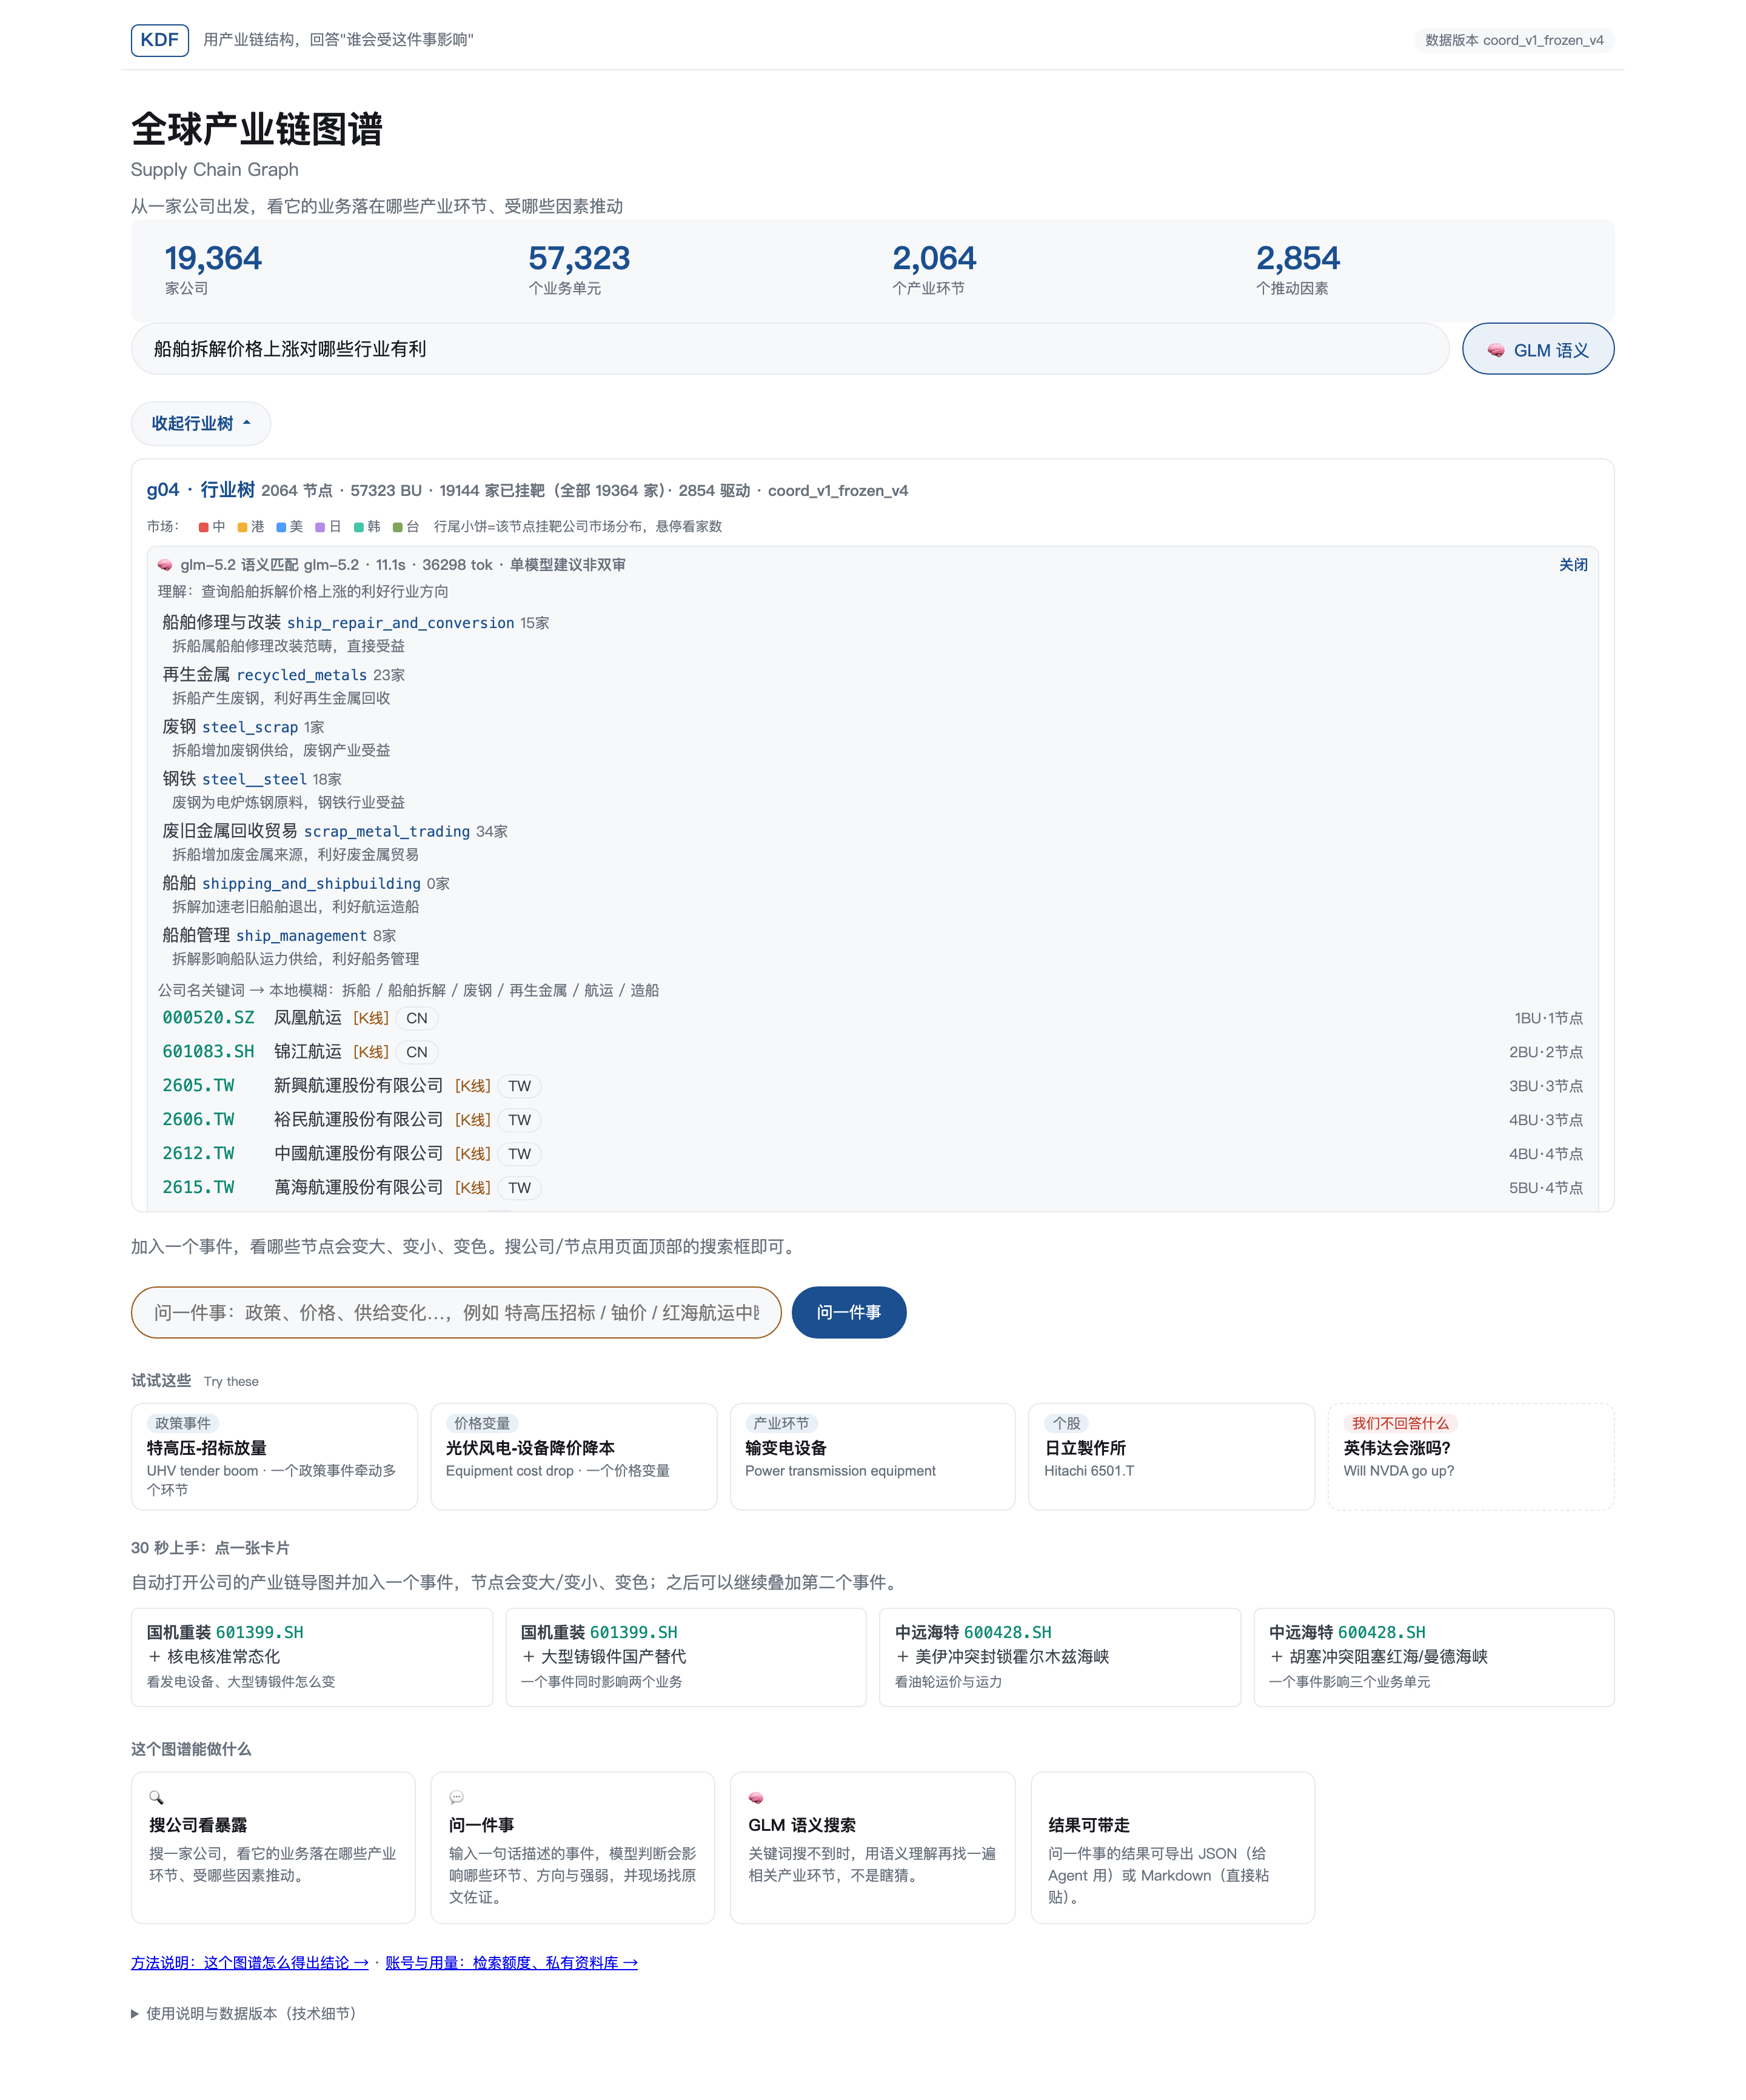Screen dimensions: 1746x2100
Task: Click the red 中 market legend swatch
Action: click(x=203, y=527)
